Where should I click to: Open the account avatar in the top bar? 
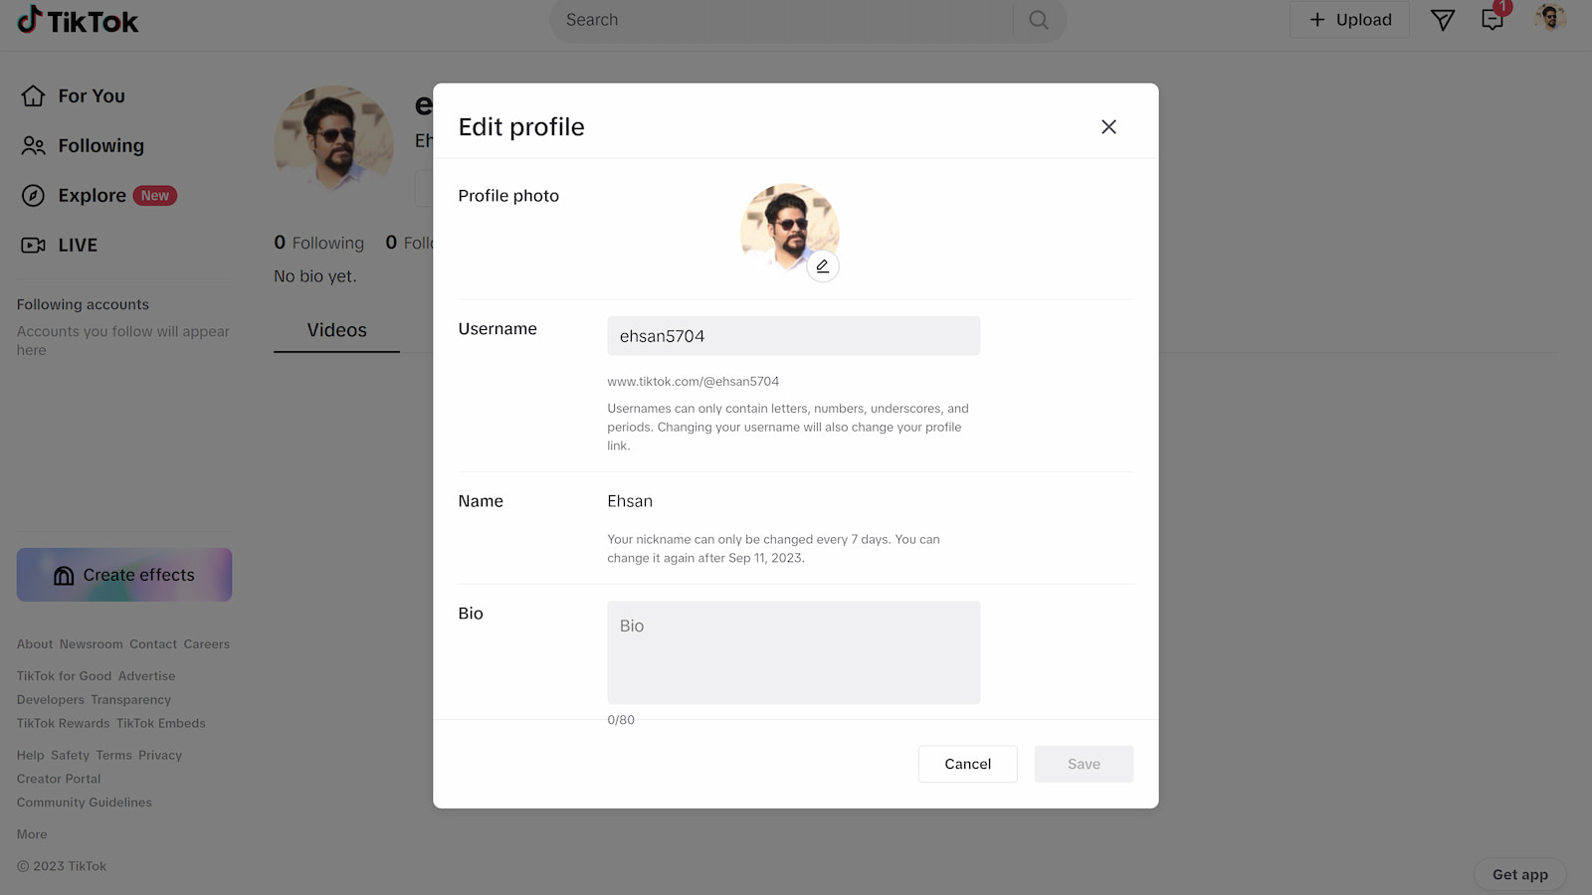1550,18
